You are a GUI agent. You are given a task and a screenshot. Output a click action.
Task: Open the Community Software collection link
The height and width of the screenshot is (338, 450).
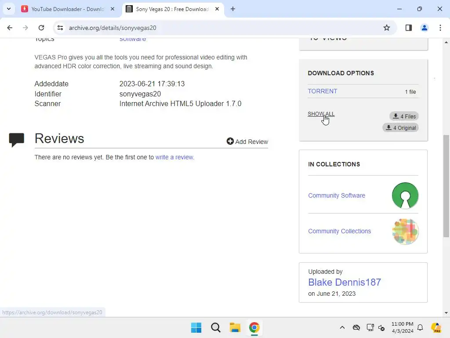click(336, 195)
